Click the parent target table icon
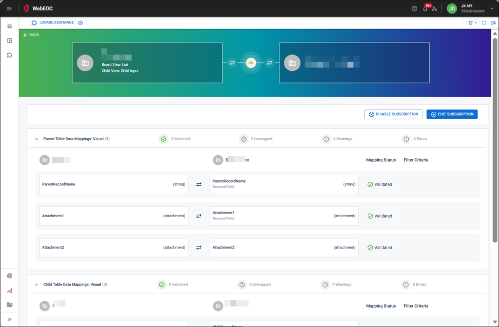 tap(218, 160)
